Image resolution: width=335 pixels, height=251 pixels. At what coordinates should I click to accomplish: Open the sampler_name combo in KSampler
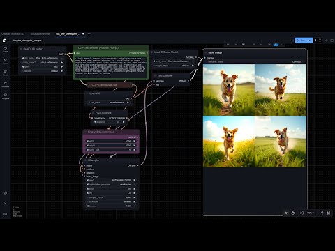click(x=110, y=197)
